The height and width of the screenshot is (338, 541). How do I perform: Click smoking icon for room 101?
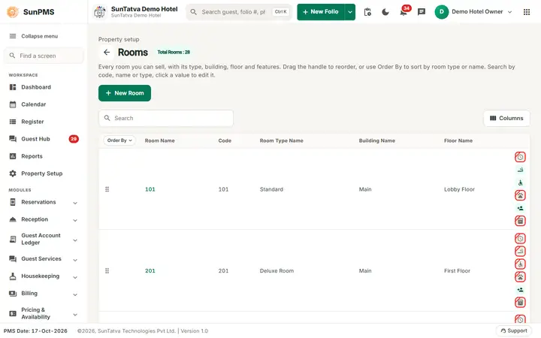click(520, 170)
